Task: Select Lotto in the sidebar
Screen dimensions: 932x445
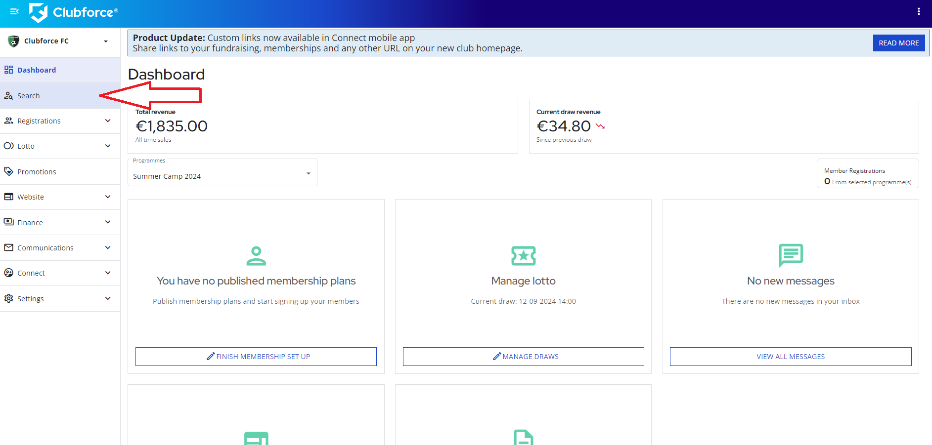Action: click(60, 146)
